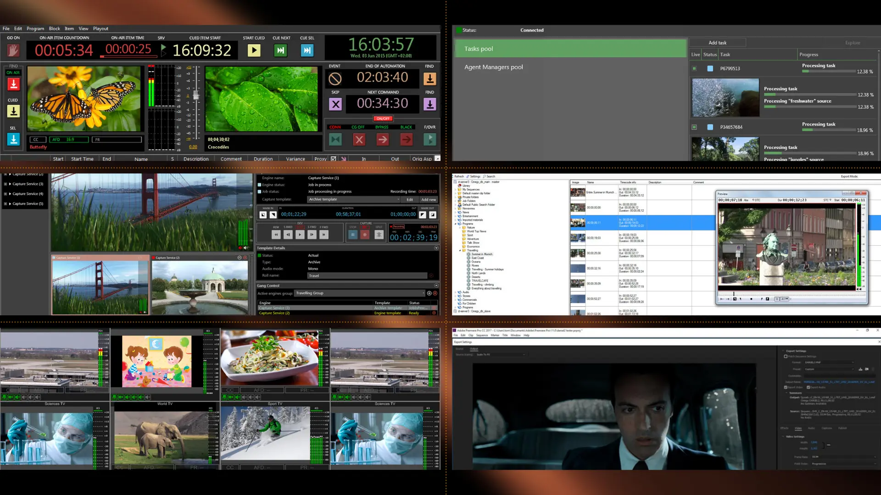This screenshot has width=881, height=495.
Task: Switch to the Agent Managers pool tab
Action: [493, 67]
